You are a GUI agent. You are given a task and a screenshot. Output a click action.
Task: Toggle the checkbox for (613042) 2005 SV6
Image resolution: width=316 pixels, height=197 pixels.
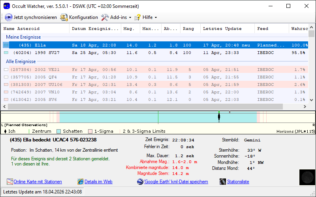pos(6,100)
